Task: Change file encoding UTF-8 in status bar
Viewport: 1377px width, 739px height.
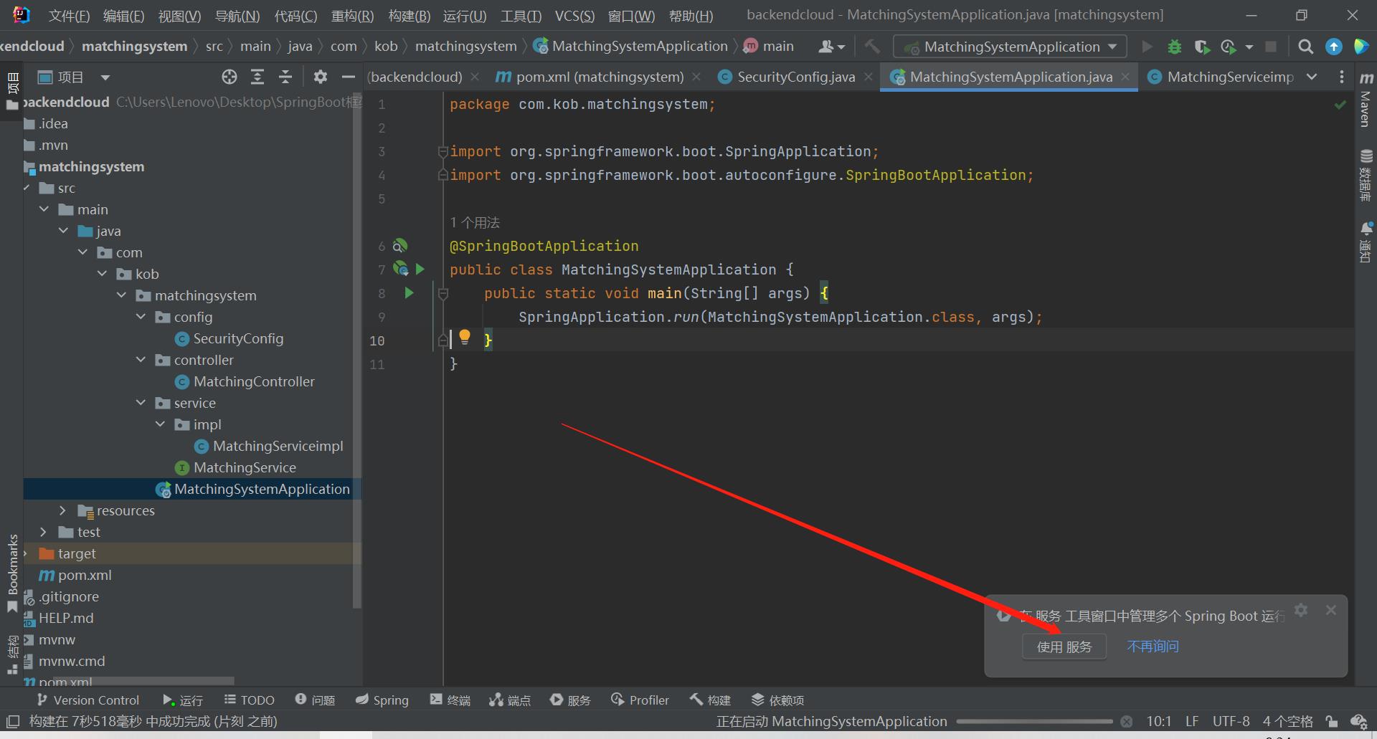Action: click(x=1231, y=721)
